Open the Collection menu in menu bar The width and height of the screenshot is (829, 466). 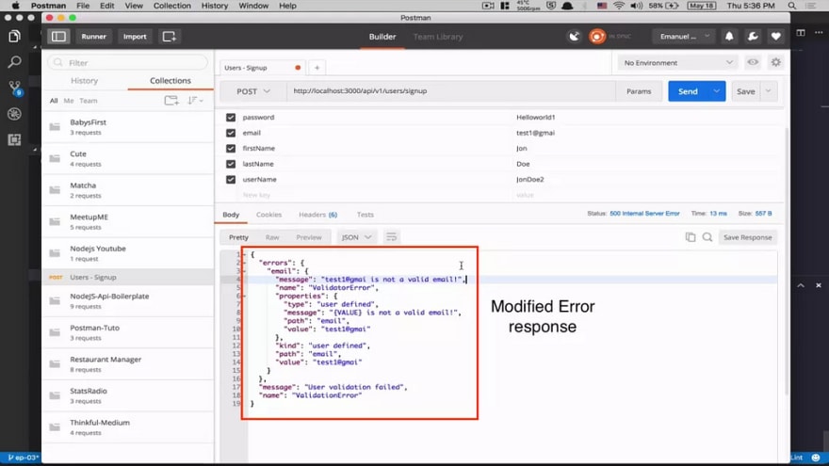point(171,6)
